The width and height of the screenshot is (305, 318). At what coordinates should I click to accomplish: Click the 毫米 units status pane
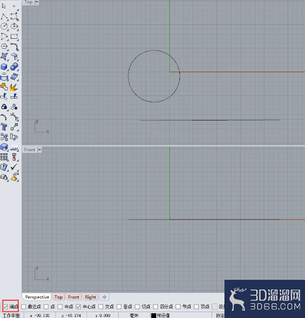[134, 315]
